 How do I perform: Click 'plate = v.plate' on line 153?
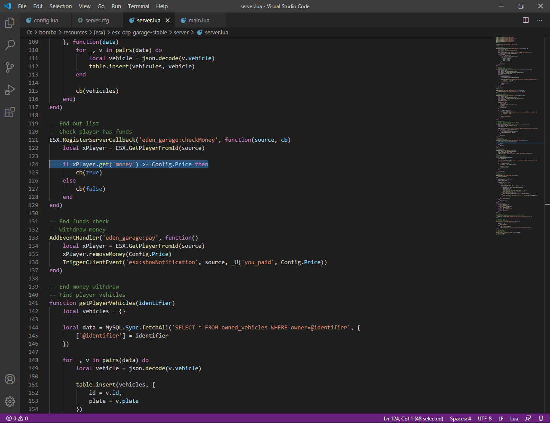tap(114, 401)
